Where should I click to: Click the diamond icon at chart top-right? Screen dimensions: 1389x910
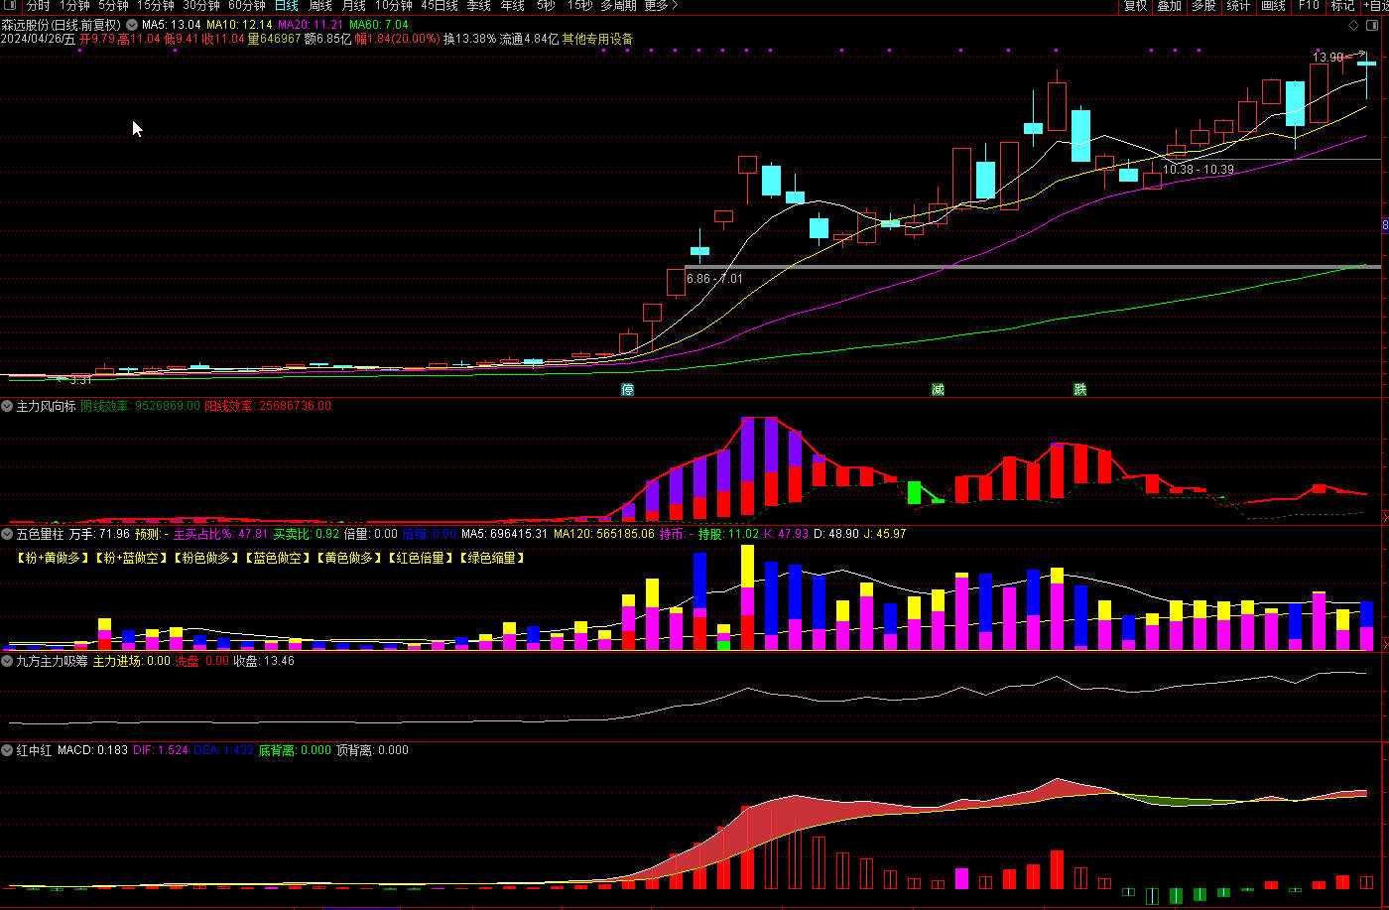(1353, 24)
